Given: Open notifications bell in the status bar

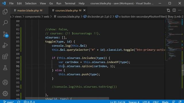Looking at the screenshot, I should tap(180, 102).
